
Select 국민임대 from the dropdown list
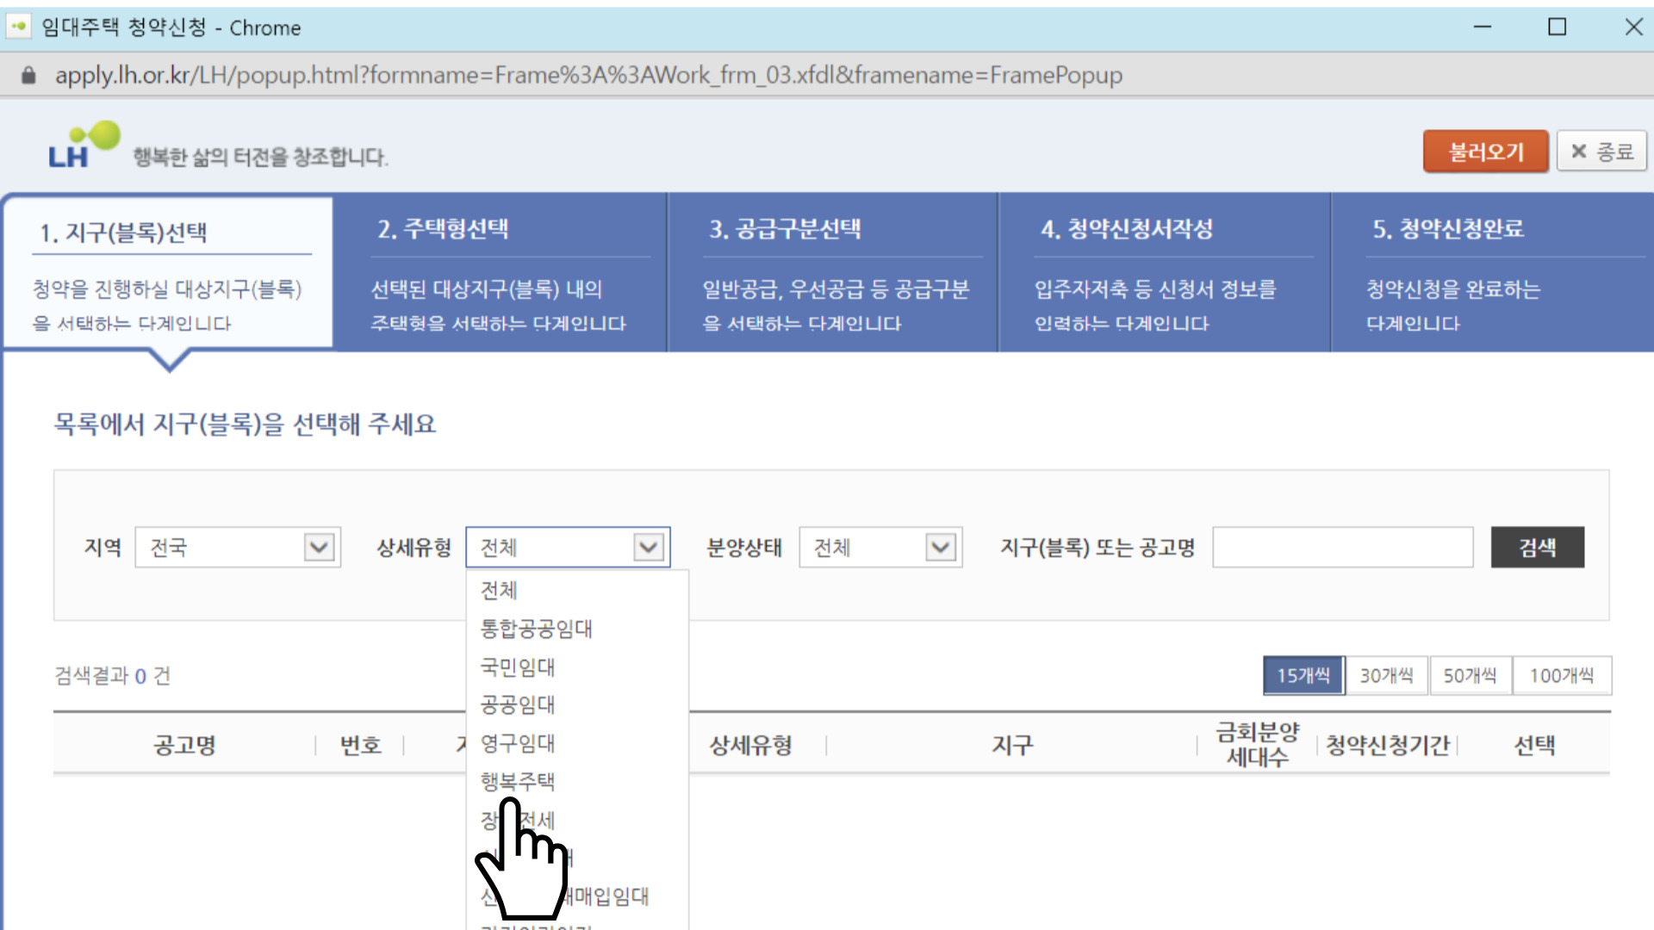click(516, 667)
